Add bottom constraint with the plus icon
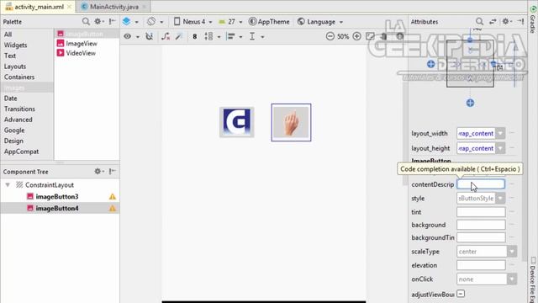 (470, 103)
